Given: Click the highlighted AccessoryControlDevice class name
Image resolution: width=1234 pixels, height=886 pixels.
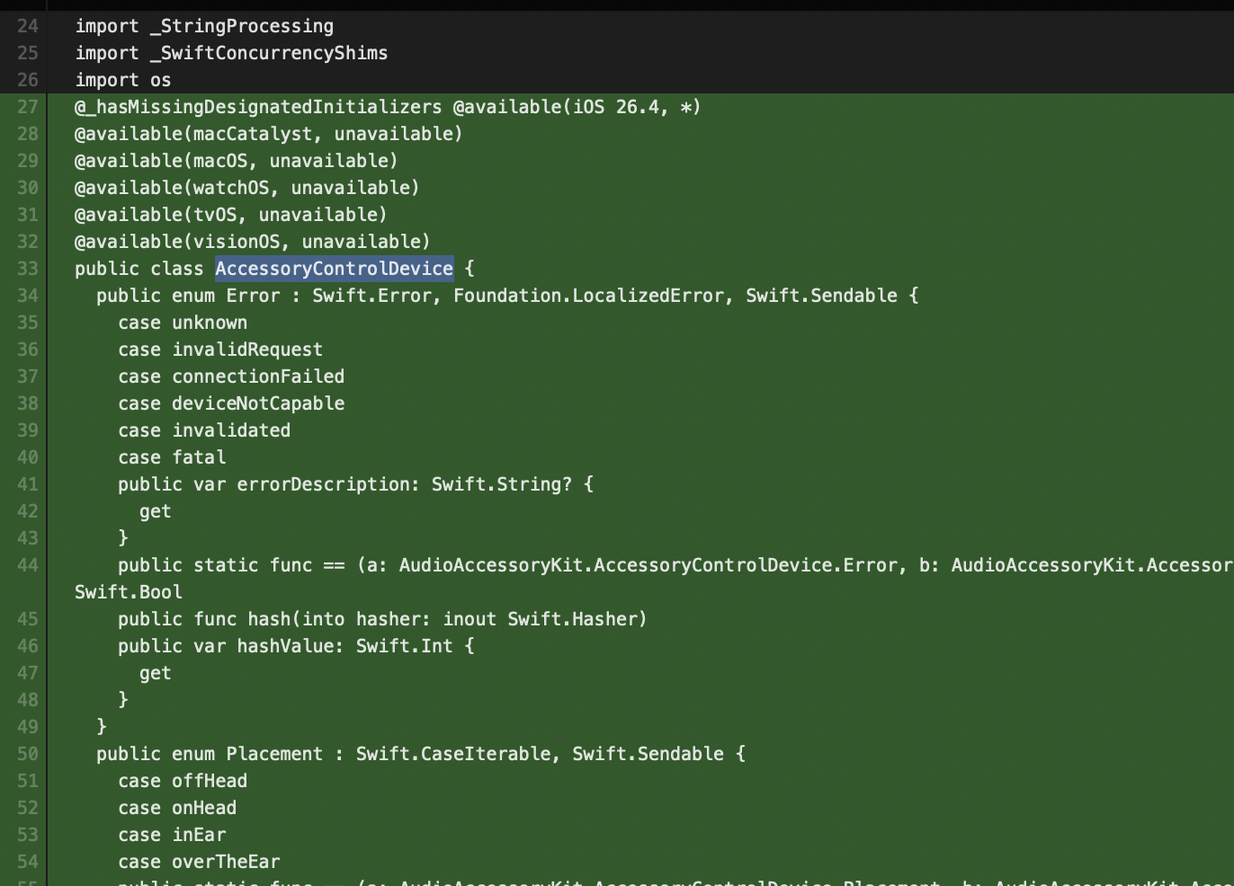Looking at the screenshot, I should (334, 269).
